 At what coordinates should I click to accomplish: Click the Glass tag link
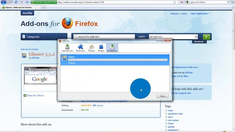tap(171, 124)
